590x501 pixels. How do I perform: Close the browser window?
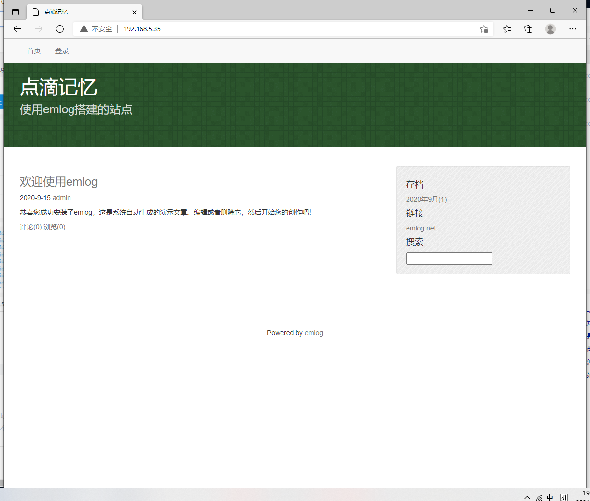[575, 10]
